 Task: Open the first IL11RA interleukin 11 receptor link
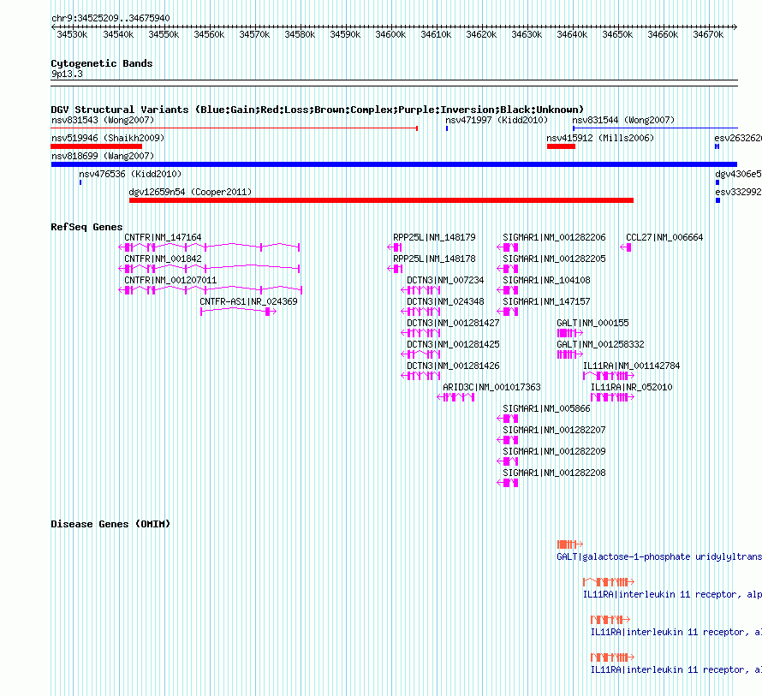click(x=673, y=594)
